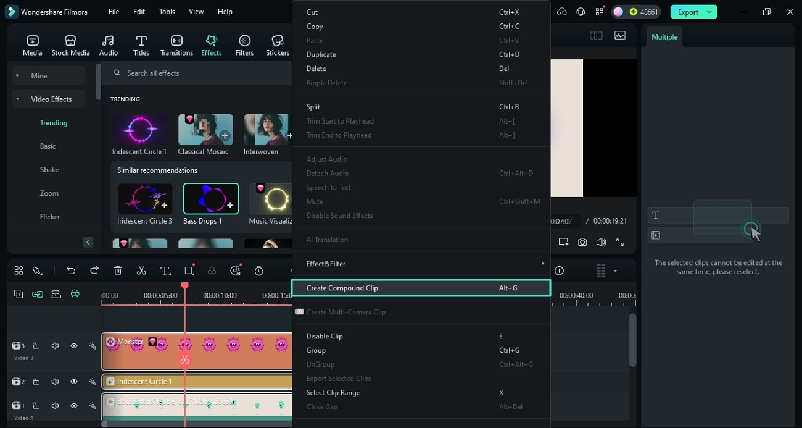Choose Select Clip Range menu item
This screenshot has width=802, height=428.
(421, 393)
